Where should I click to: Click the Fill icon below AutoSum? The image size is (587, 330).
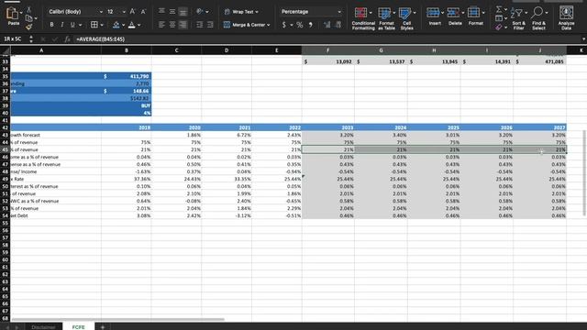click(499, 18)
